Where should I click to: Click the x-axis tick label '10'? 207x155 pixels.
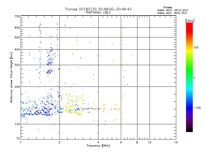(150, 142)
